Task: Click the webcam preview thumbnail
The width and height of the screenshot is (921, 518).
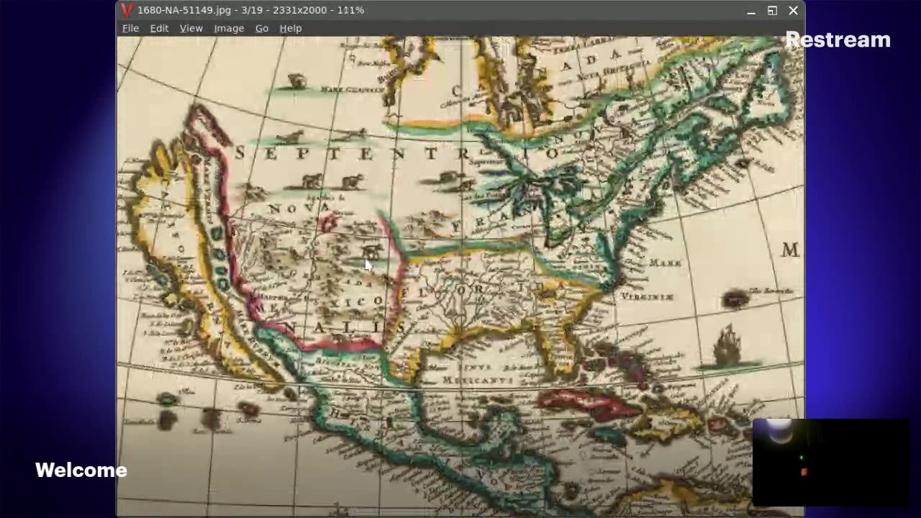Action: tap(831, 463)
